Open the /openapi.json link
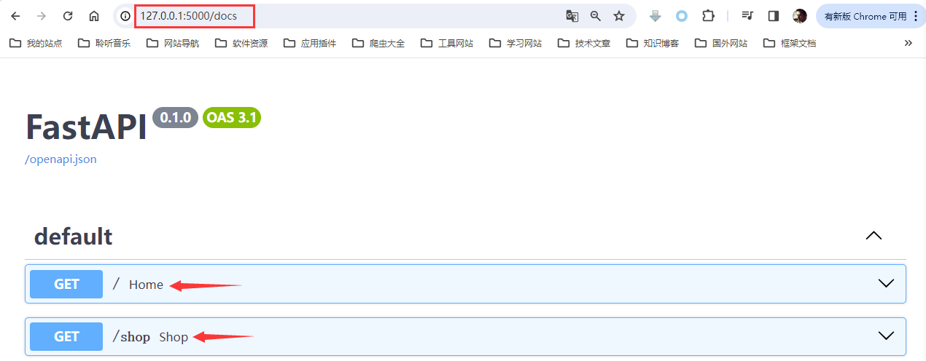 click(61, 159)
